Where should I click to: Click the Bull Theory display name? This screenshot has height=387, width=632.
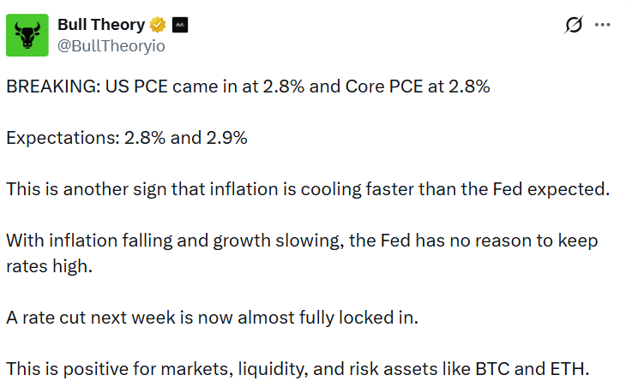(x=101, y=25)
